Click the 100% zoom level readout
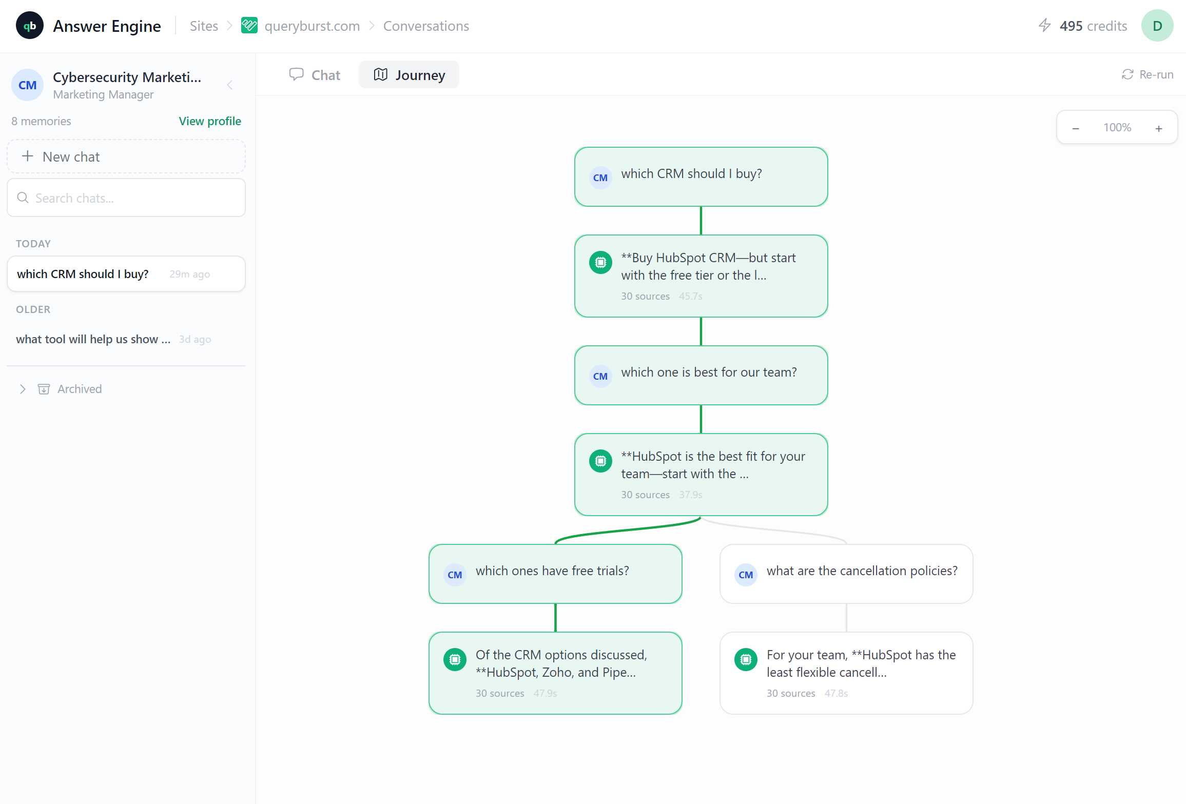 [x=1117, y=128]
